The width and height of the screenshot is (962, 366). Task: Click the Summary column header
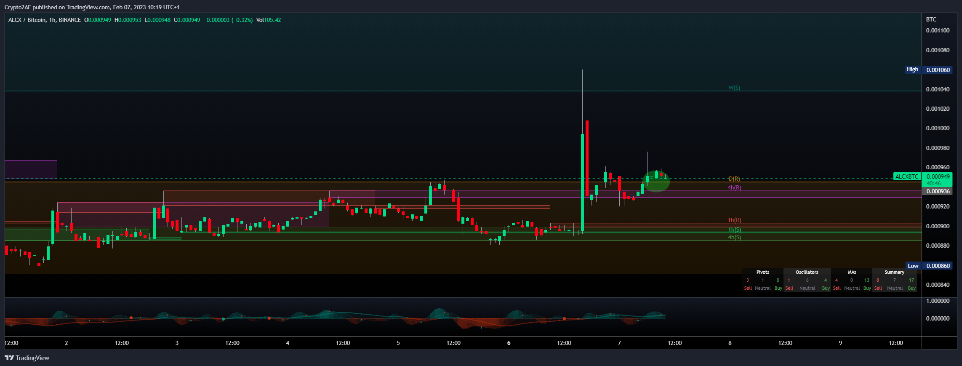tap(894, 272)
